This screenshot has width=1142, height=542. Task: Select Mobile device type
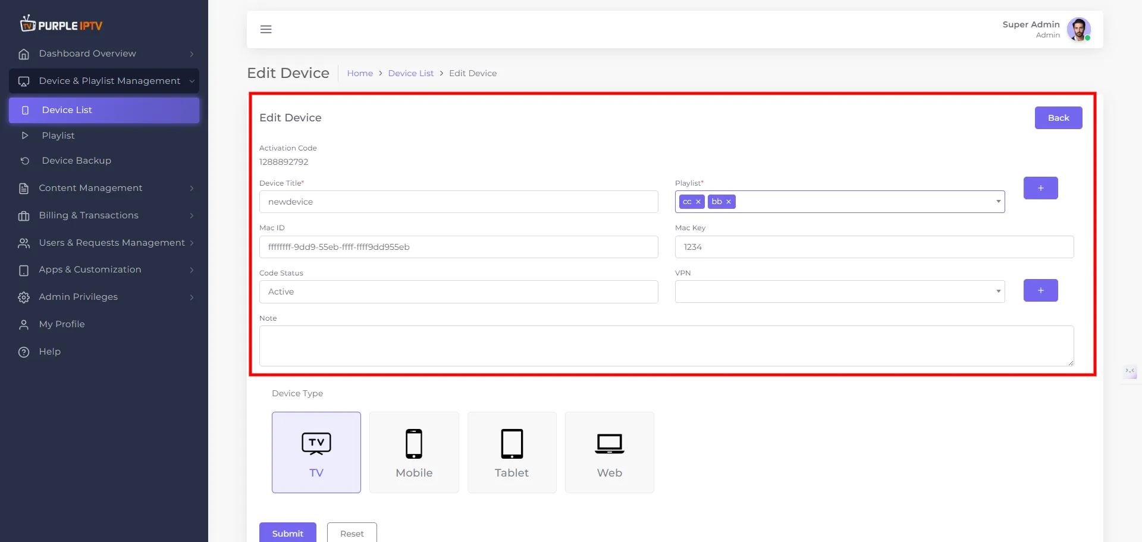(414, 452)
